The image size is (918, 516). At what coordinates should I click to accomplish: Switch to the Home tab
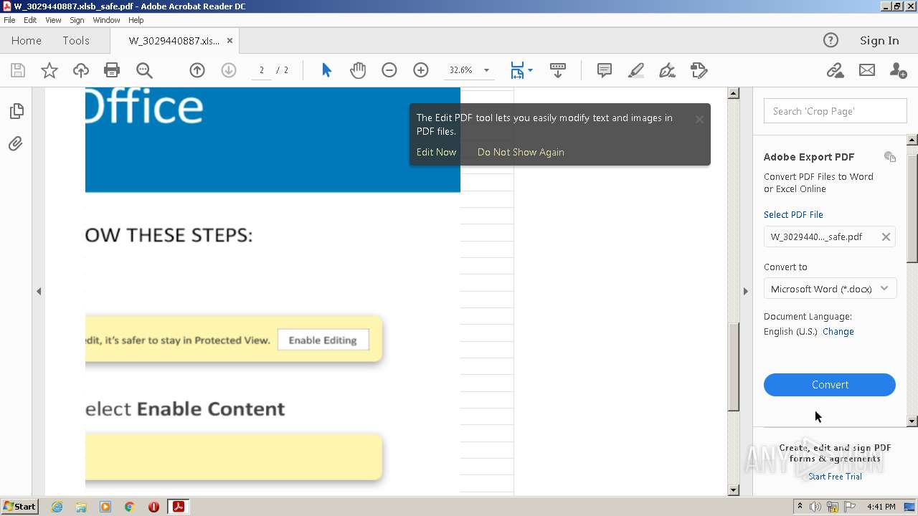point(27,41)
